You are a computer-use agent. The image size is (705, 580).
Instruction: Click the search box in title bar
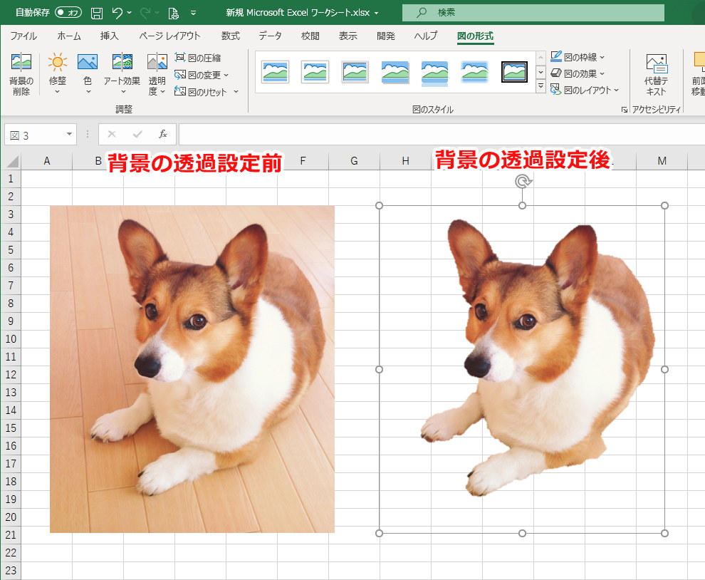[533, 13]
